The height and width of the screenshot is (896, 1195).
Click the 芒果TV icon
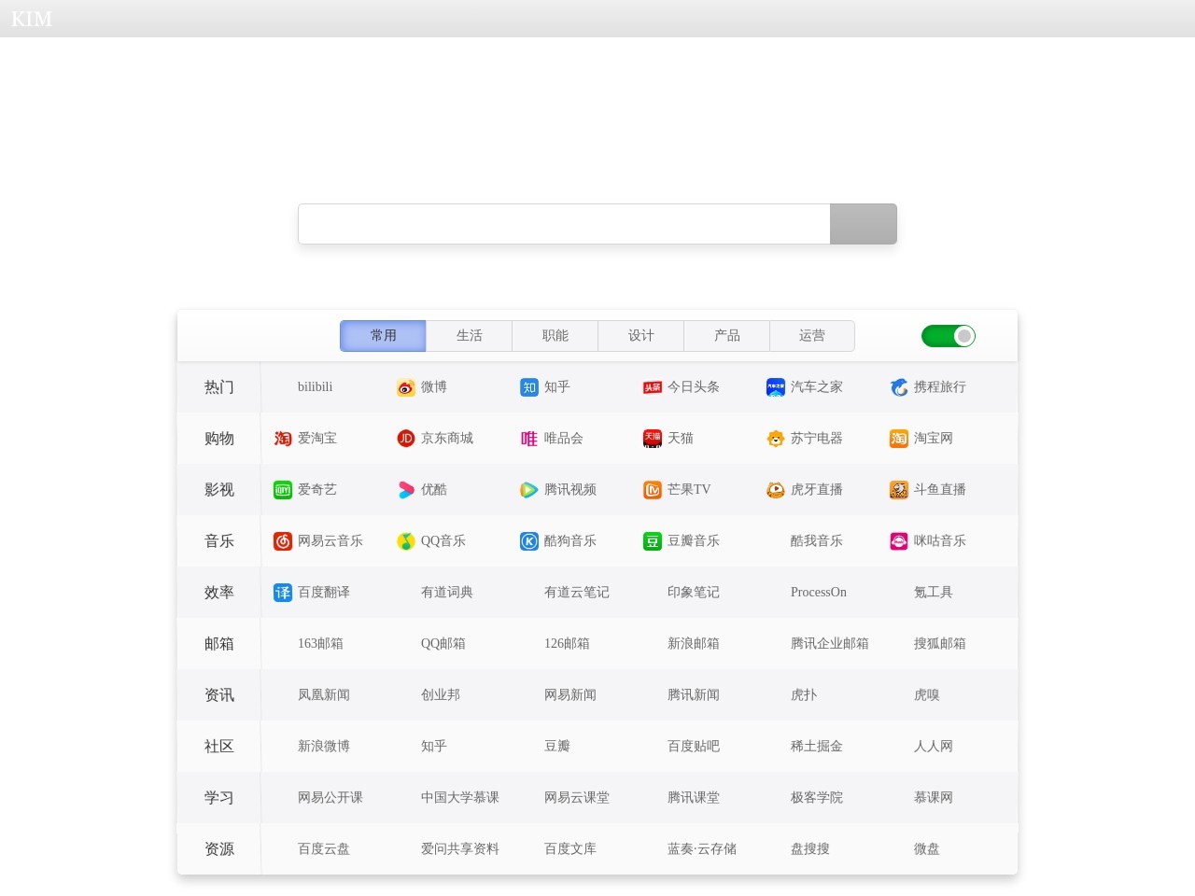pos(653,490)
